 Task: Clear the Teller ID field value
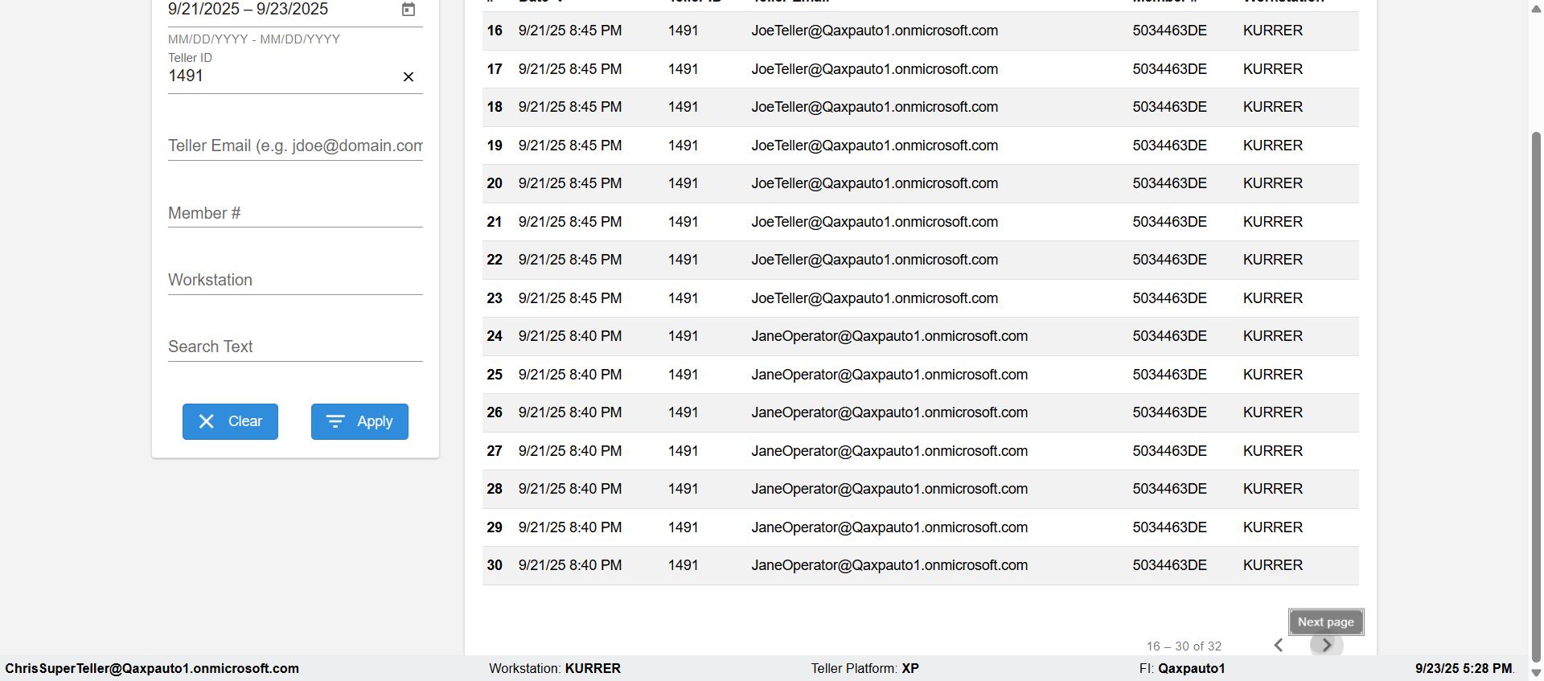click(x=409, y=77)
